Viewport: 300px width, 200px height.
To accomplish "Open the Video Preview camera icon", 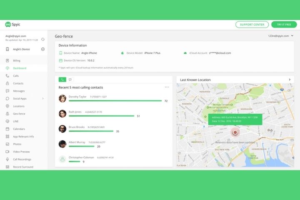I will (7, 152).
